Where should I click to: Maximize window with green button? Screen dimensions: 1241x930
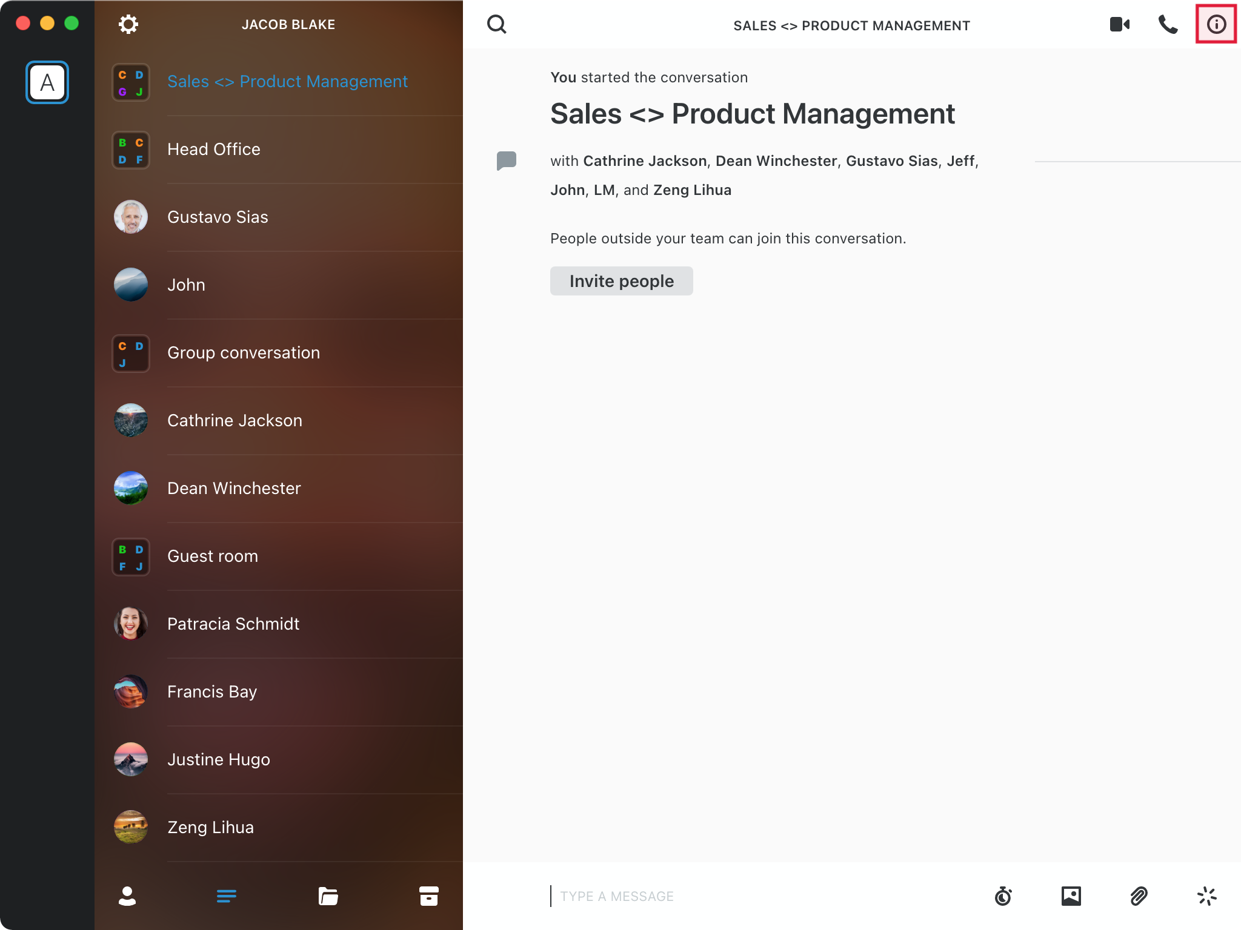72,23
